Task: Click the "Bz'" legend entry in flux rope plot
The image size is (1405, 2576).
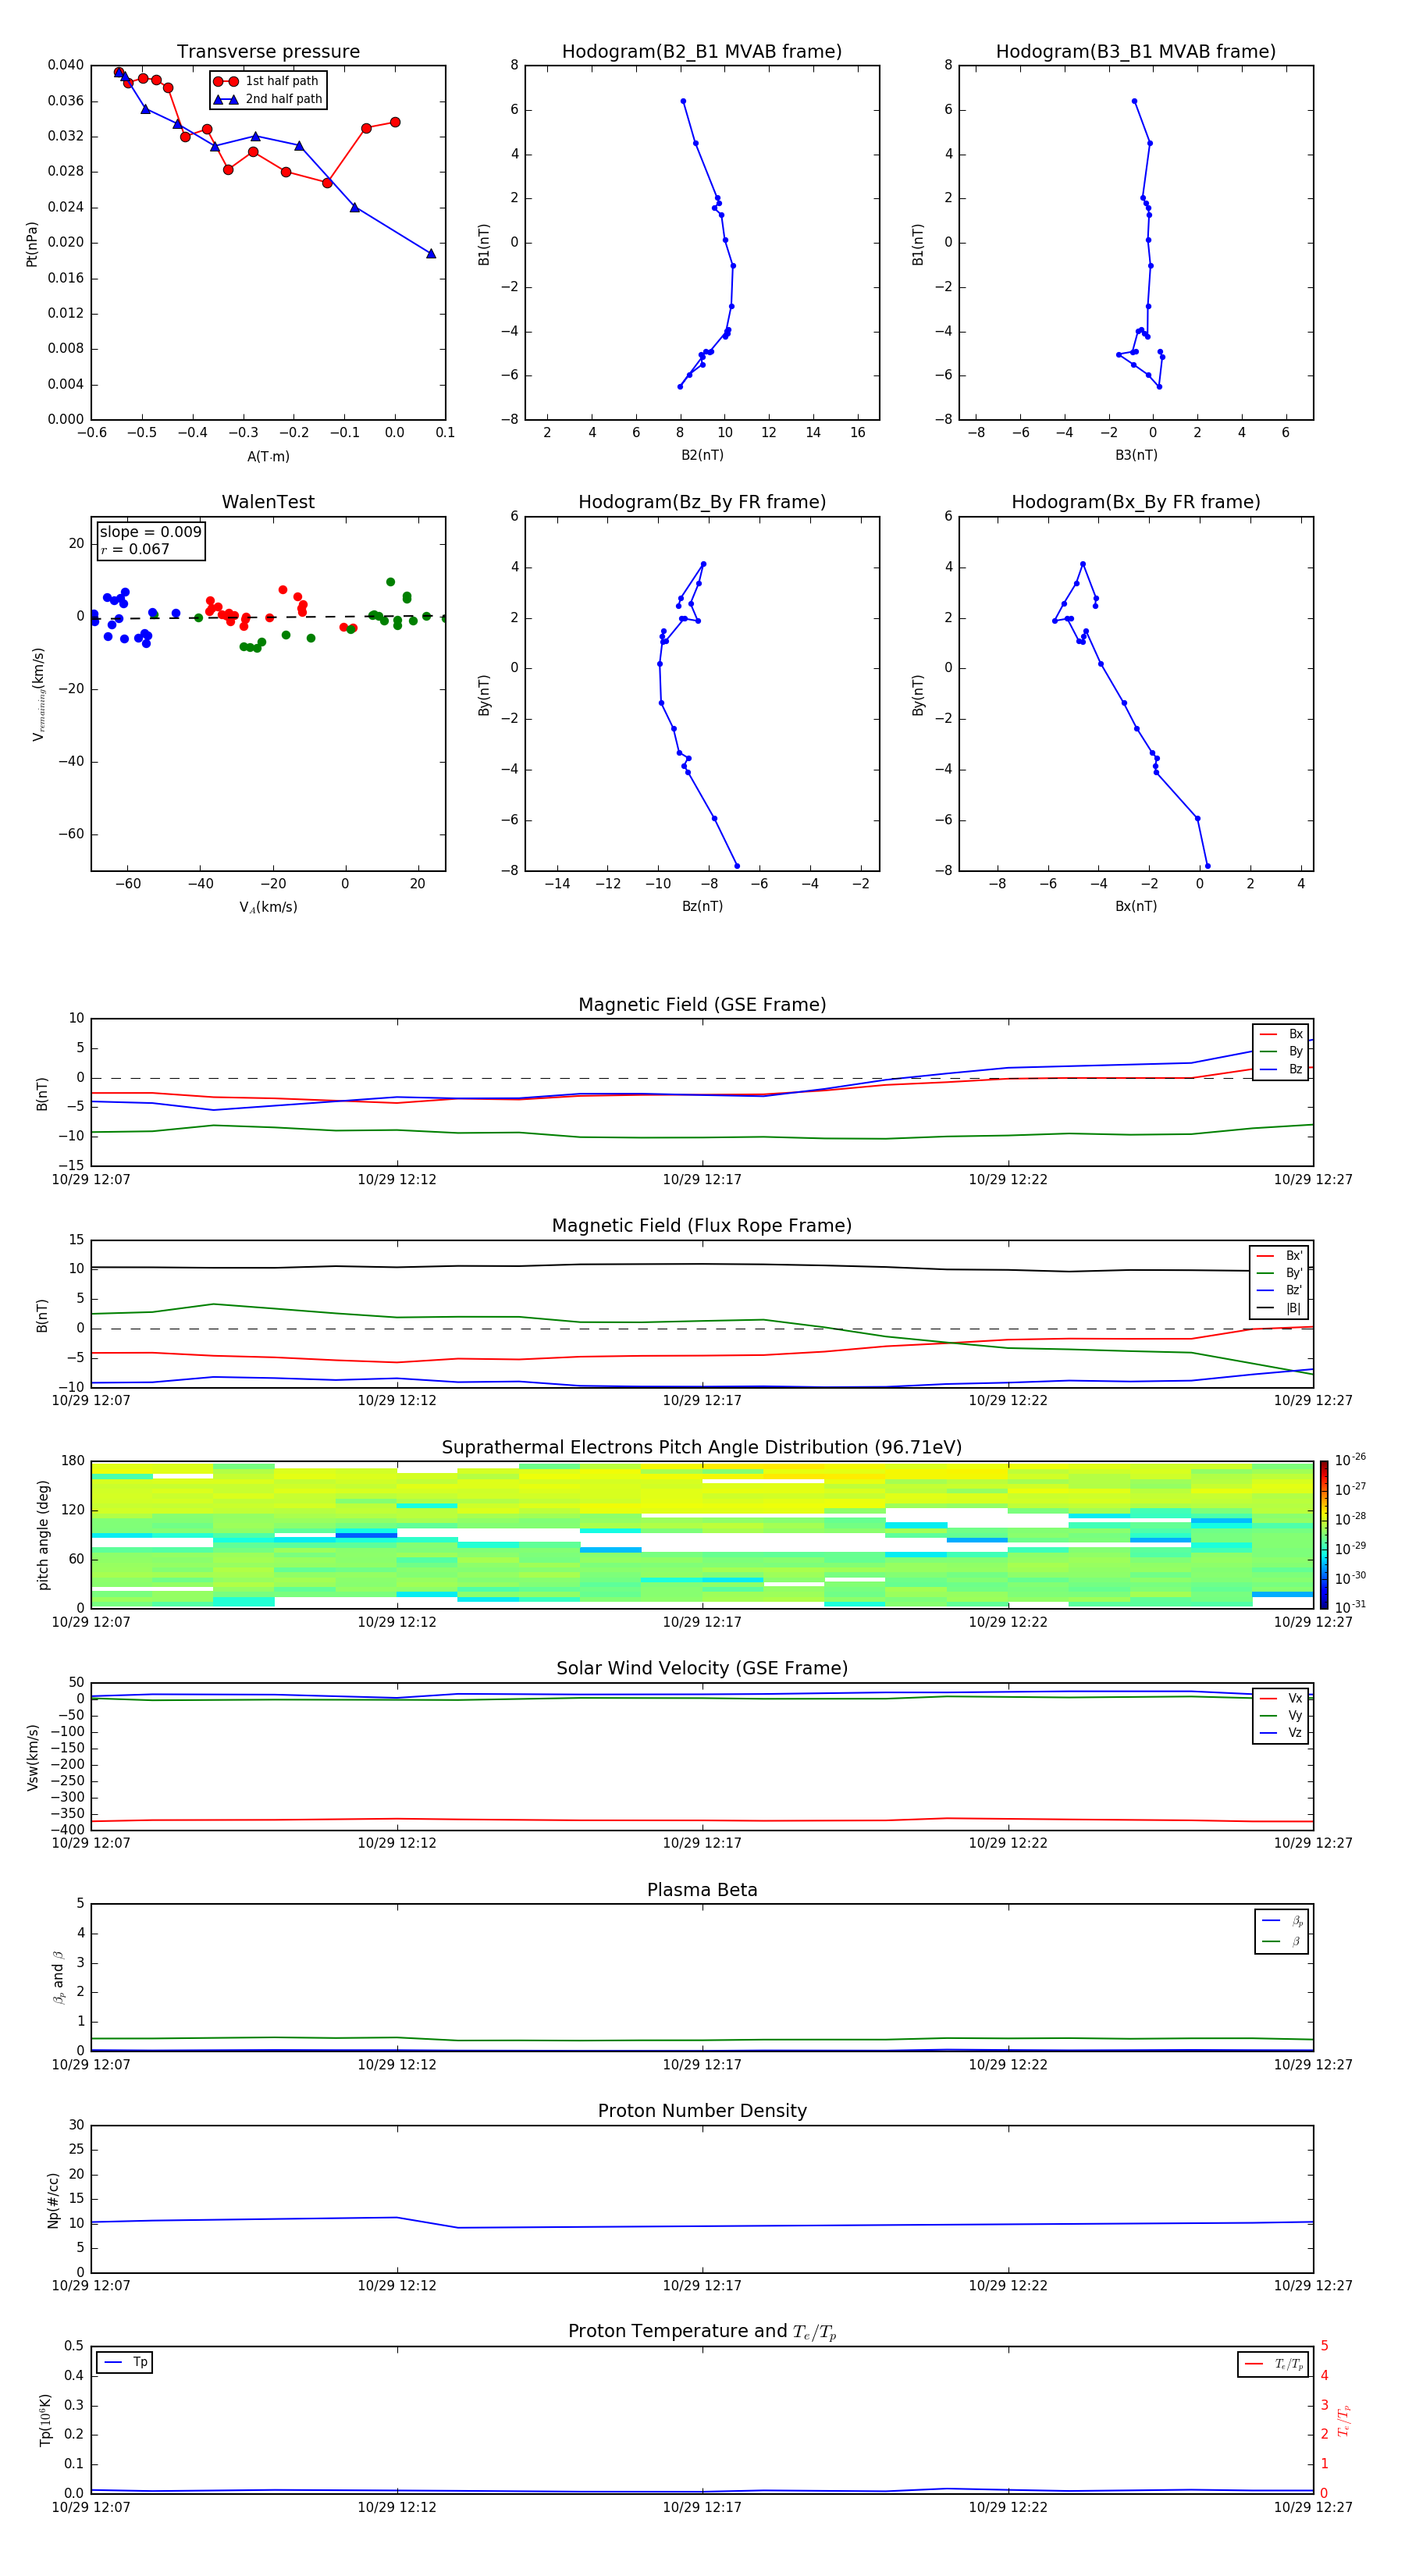Action: (1279, 1291)
